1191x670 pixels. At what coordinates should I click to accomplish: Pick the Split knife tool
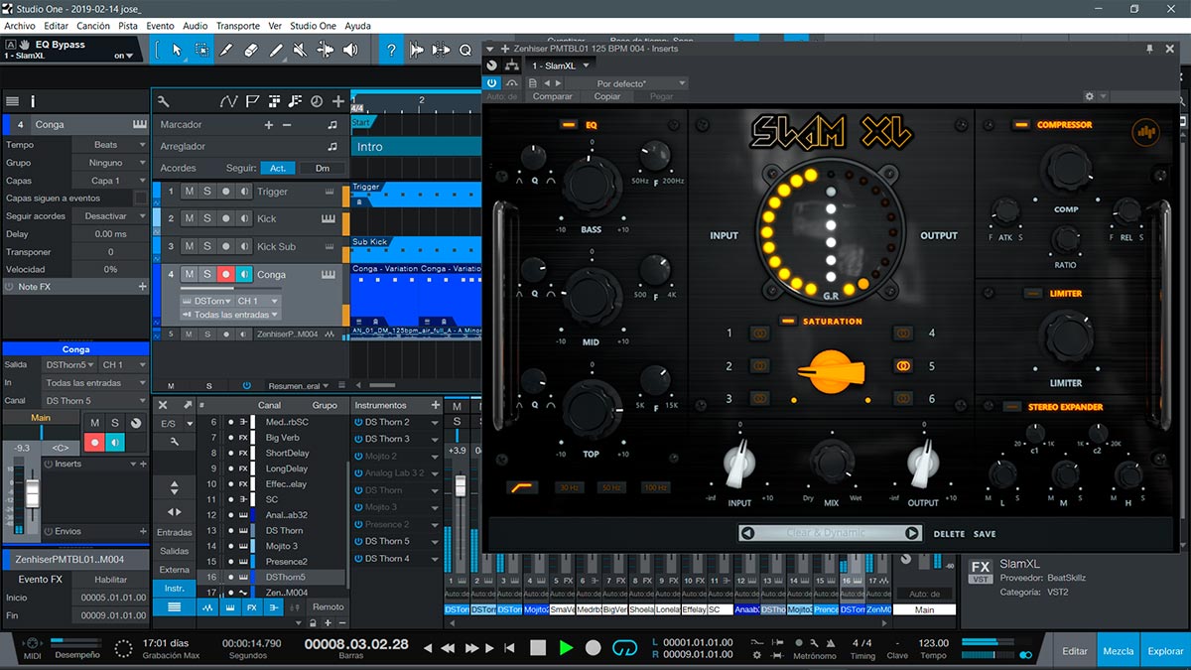[x=226, y=50]
